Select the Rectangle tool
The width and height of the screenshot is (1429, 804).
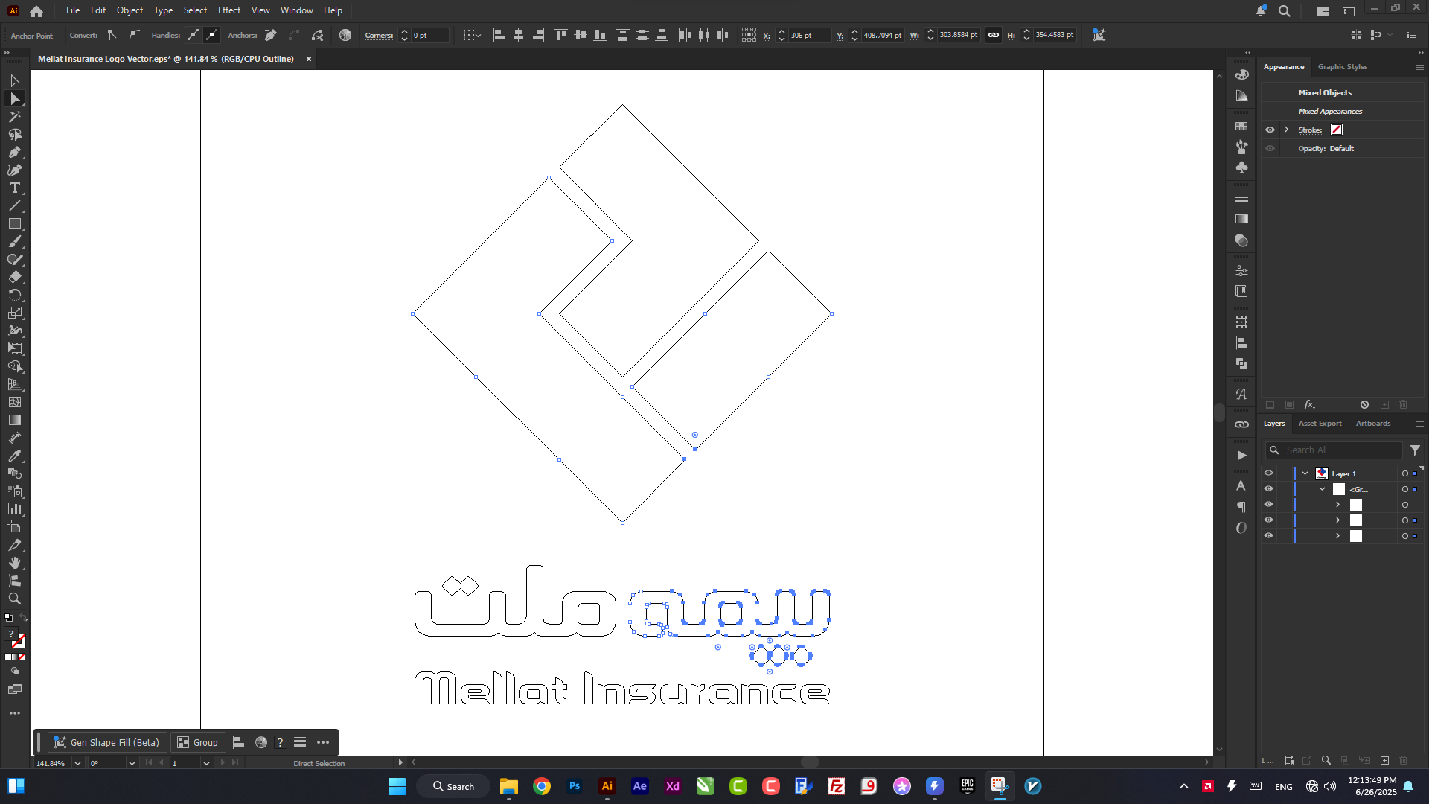click(x=15, y=224)
